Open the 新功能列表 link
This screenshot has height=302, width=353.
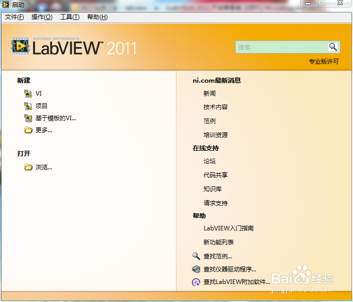(219, 242)
